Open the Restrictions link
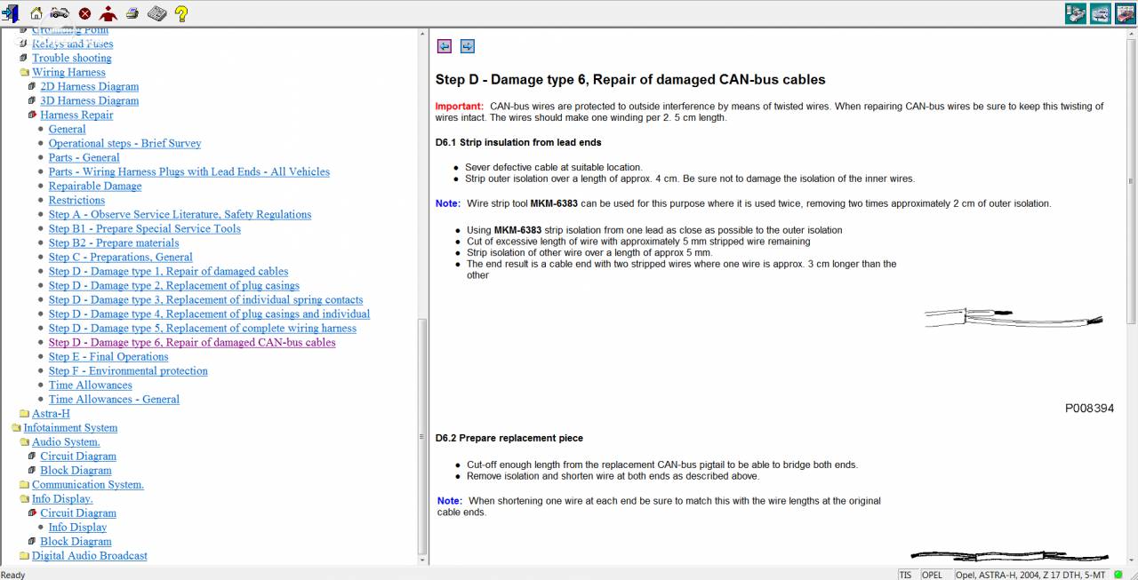Image resolution: width=1138 pixels, height=580 pixels. [x=76, y=200]
